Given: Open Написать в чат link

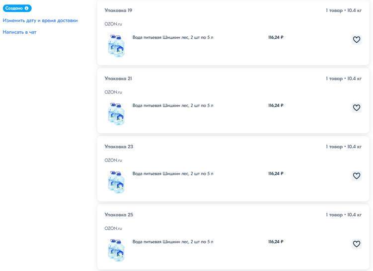Looking at the screenshot, I should 19,32.
